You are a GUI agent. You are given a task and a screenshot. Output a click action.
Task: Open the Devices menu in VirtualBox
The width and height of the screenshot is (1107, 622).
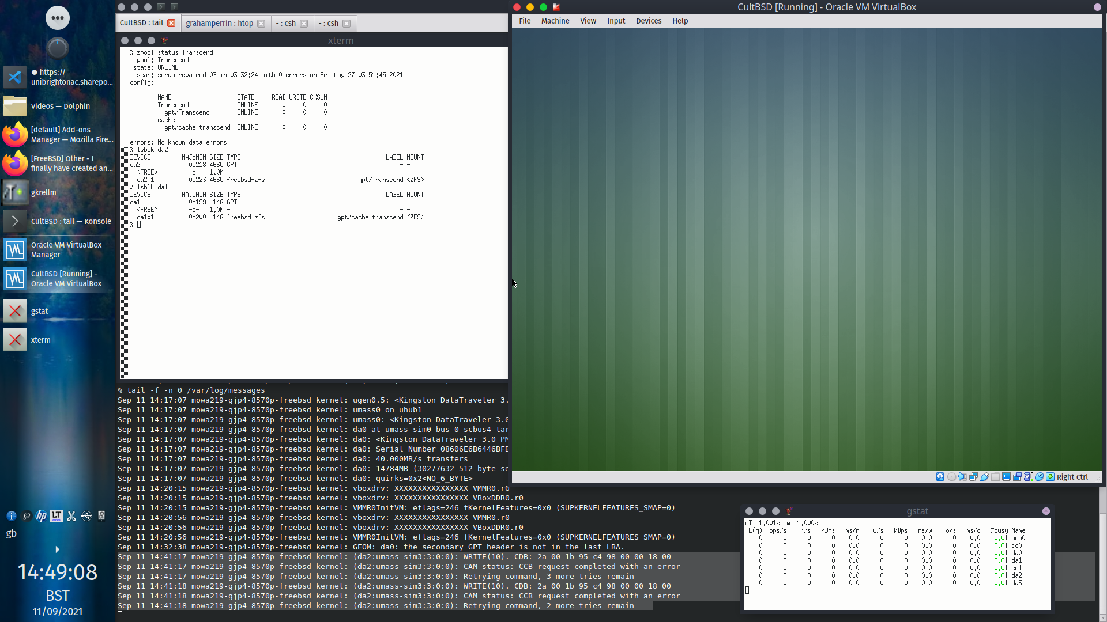pos(649,21)
